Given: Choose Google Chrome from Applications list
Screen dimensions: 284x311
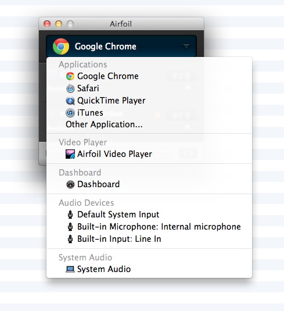Looking at the screenshot, I should [x=149, y=76].
